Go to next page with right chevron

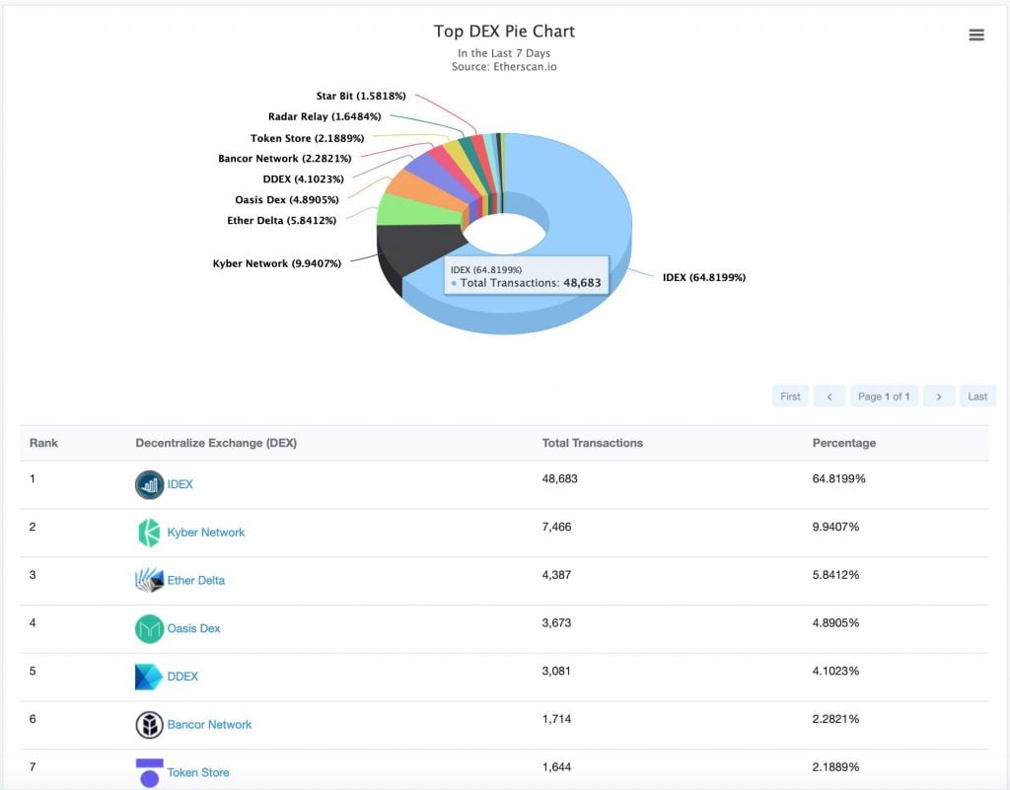(x=939, y=395)
